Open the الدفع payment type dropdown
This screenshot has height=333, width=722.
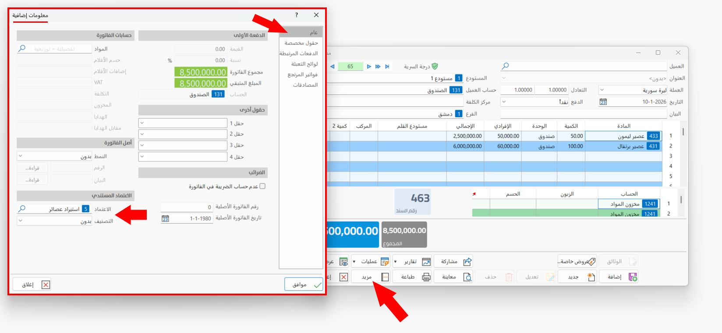tap(504, 102)
